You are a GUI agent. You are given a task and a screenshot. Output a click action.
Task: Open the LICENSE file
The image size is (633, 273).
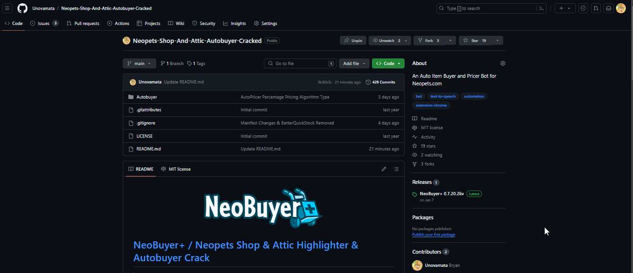[x=144, y=136]
